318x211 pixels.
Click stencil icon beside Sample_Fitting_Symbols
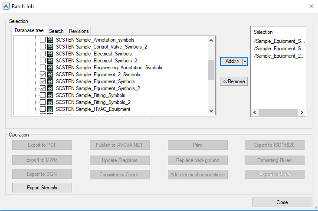(x=50, y=95)
